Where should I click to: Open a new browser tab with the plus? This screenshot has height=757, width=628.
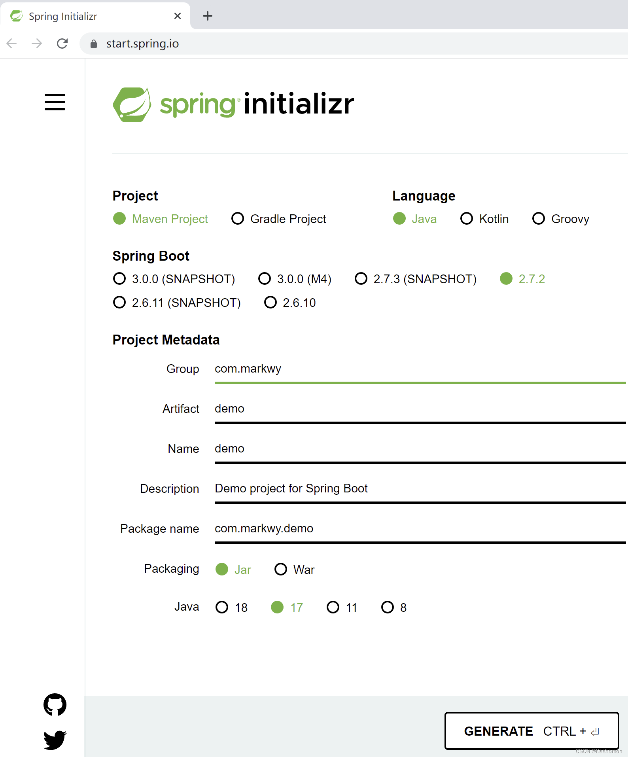208,16
